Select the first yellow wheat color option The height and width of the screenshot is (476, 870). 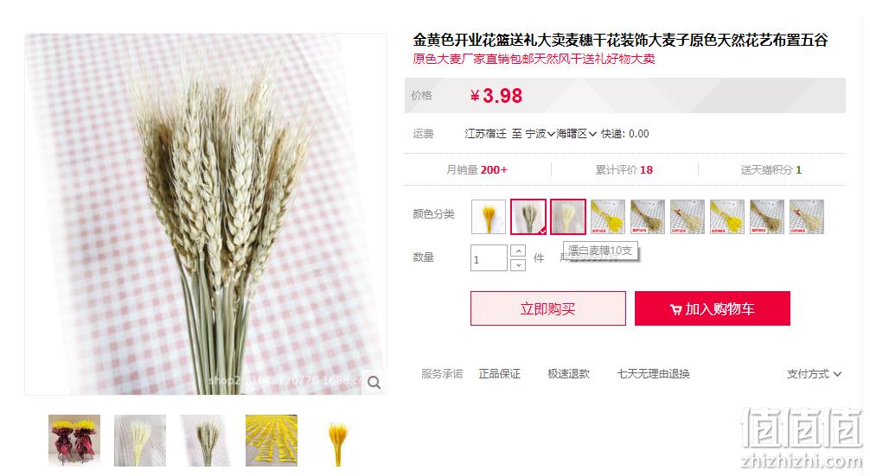489,217
